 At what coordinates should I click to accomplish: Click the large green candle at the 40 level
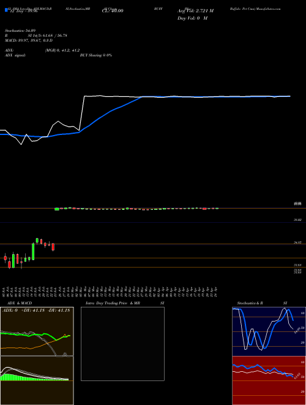[x=57, y=209]
